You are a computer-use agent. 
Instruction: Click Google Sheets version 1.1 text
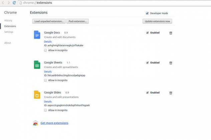tap(68, 63)
